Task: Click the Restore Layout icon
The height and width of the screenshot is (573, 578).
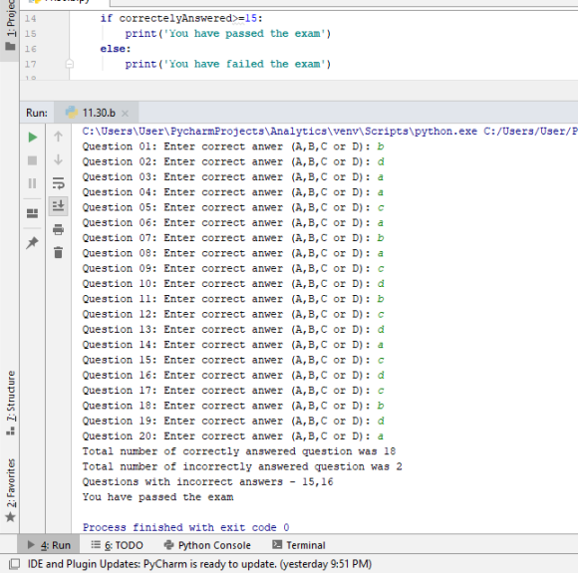Action: pyautogui.click(x=33, y=213)
